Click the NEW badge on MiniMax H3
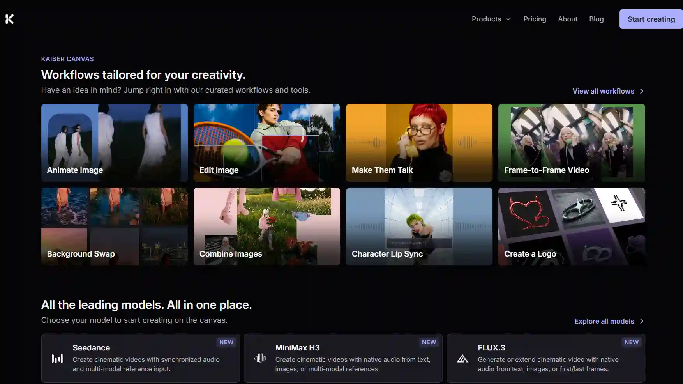Image resolution: width=683 pixels, height=384 pixels. tap(429, 342)
